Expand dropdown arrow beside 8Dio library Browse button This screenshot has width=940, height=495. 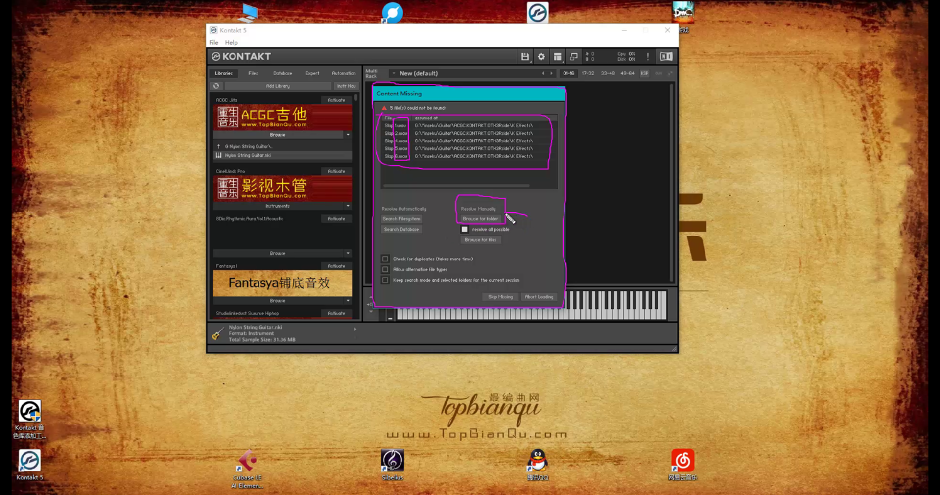click(348, 253)
